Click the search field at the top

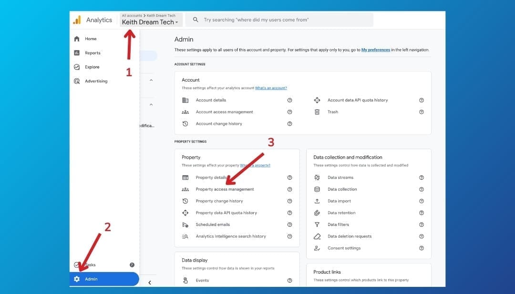click(x=279, y=20)
